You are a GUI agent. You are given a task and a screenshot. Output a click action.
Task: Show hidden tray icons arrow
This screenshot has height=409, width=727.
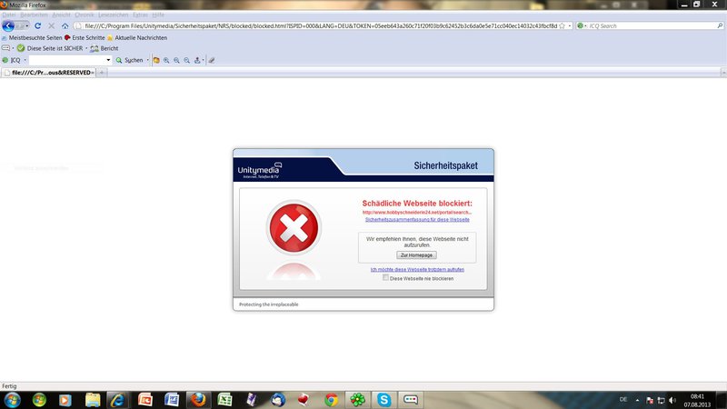coord(638,400)
